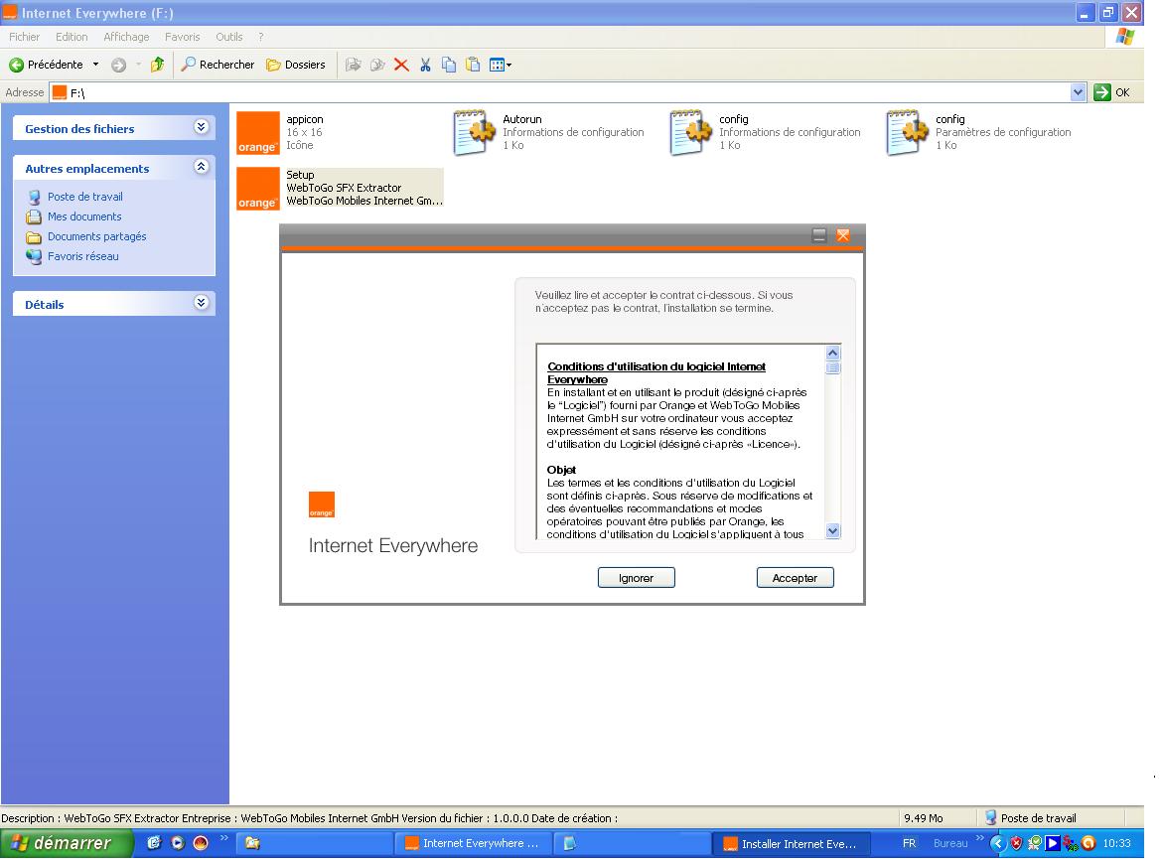This screenshot has height=861, width=1162.
Task: Go back with the Précédente button
Action: (x=46, y=66)
